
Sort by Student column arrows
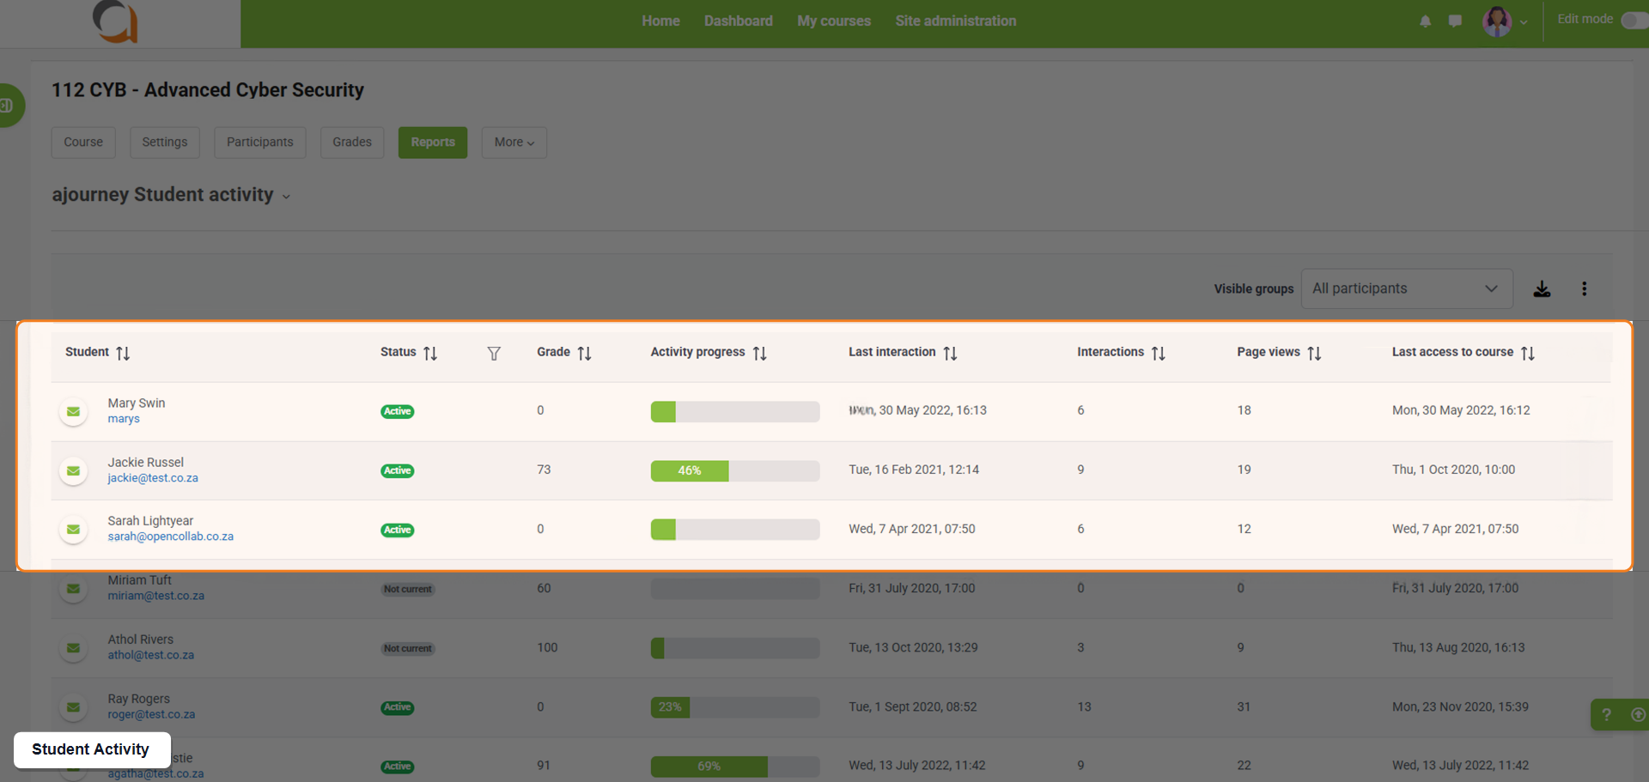coord(123,354)
